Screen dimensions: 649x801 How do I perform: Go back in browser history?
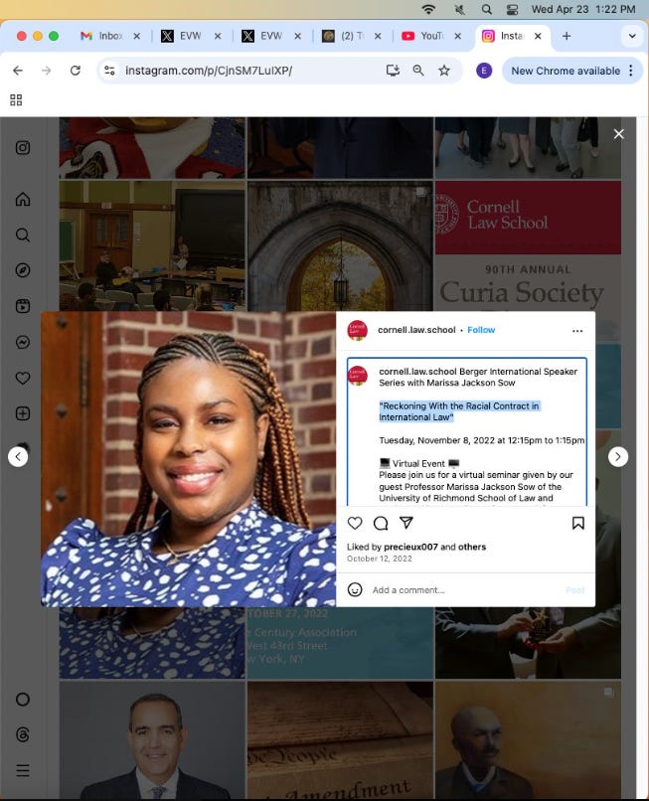point(18,71)
